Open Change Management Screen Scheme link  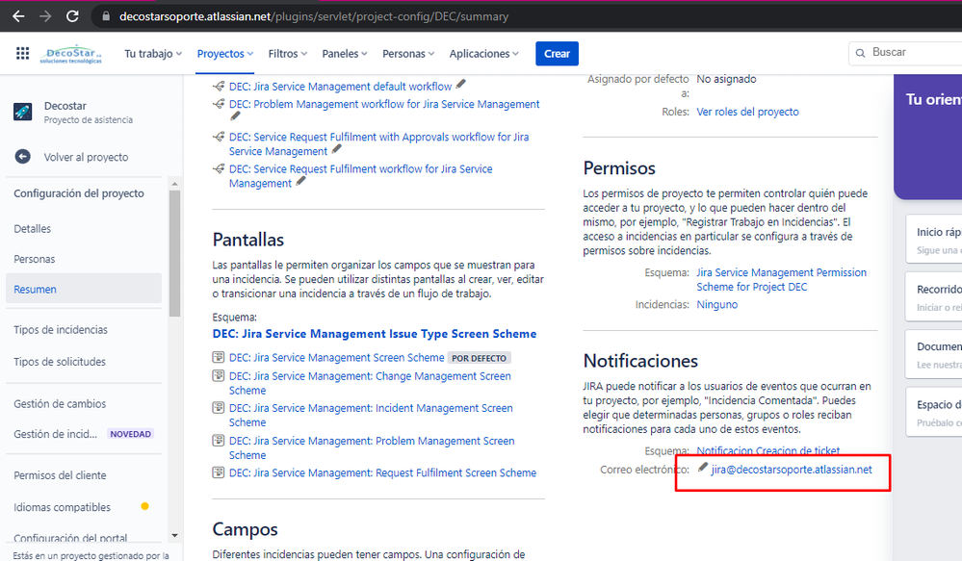coord(370,383)
